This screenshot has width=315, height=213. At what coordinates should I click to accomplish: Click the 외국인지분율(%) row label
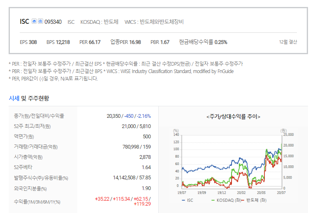pos(30,188)
